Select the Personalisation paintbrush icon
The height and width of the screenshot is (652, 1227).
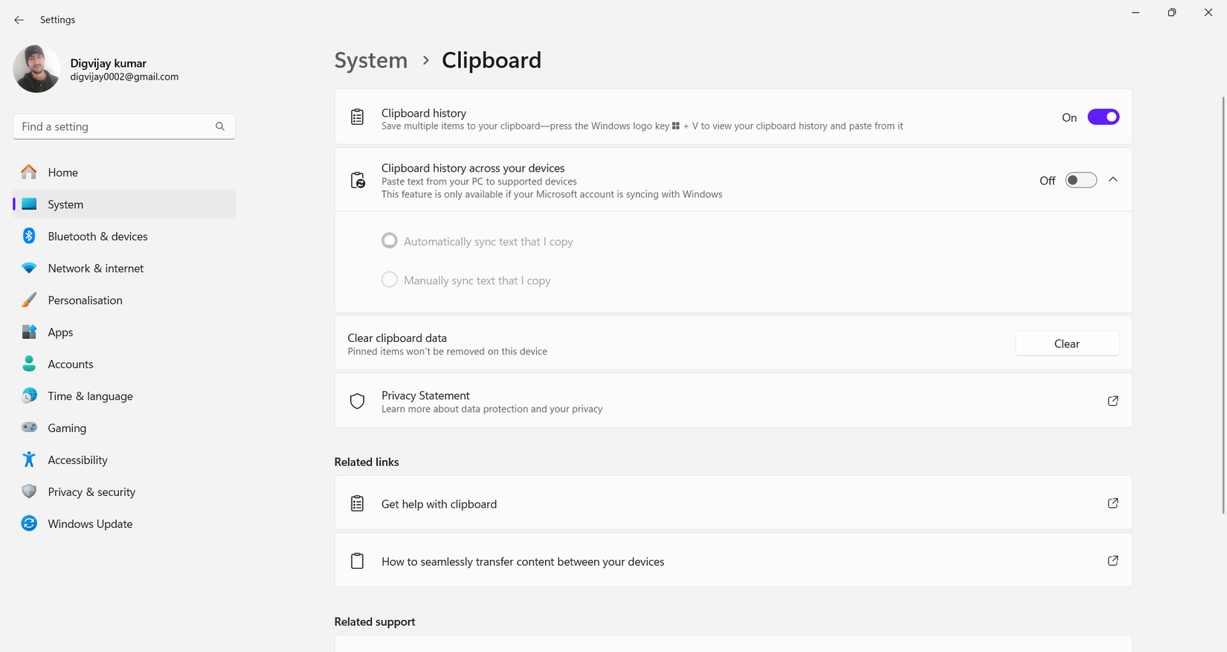pos(28,300)
